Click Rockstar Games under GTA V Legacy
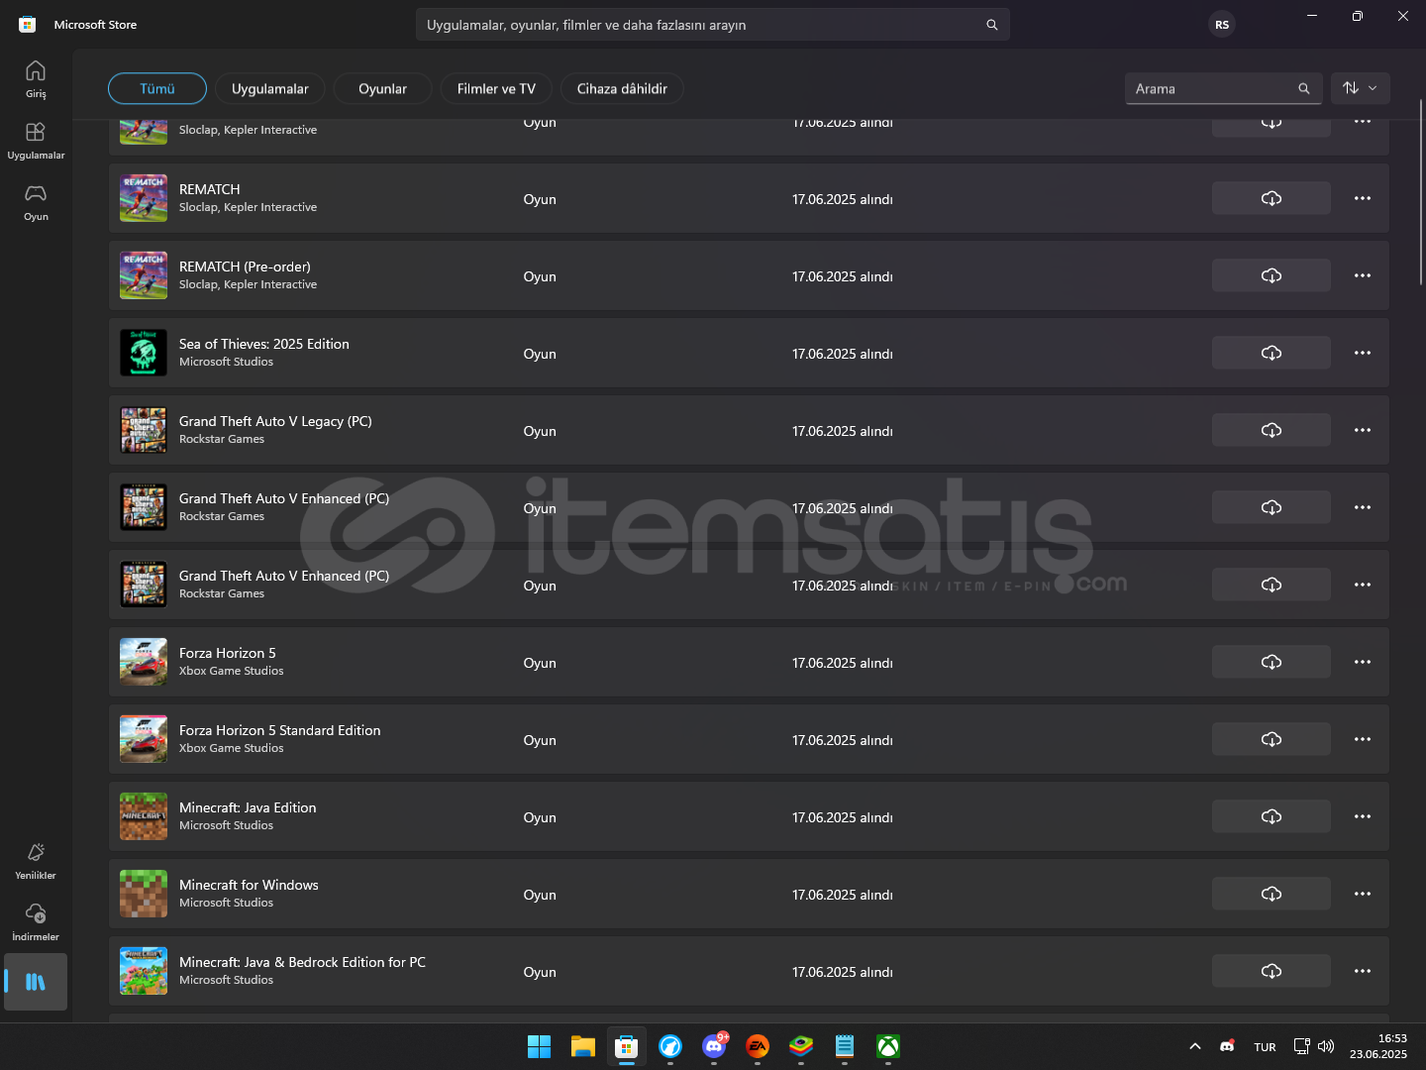The height and width of the screenshot is (1070, 1426). (222, 439)
